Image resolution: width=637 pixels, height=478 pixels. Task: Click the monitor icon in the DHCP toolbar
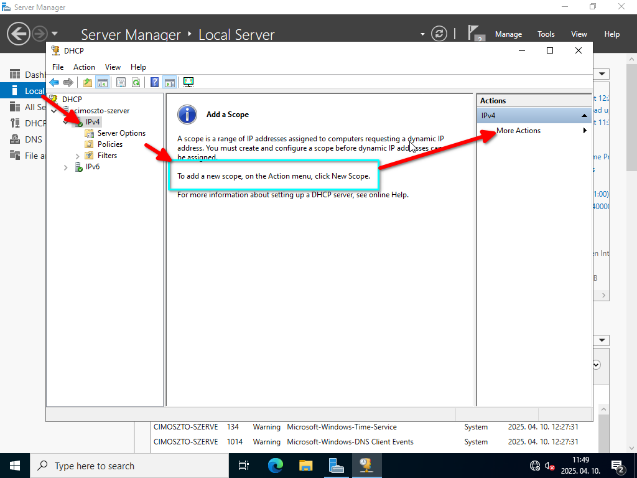coord(188,82)
